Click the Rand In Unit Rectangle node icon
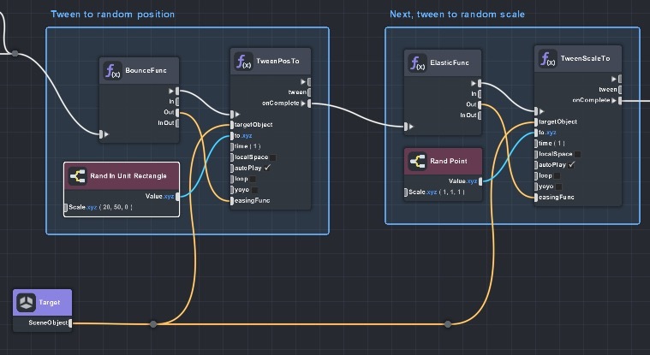Viewport: 650px width, 355px height. point(76,176)
